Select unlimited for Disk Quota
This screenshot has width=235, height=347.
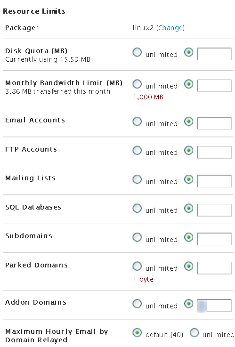click(x=137, y=52)
